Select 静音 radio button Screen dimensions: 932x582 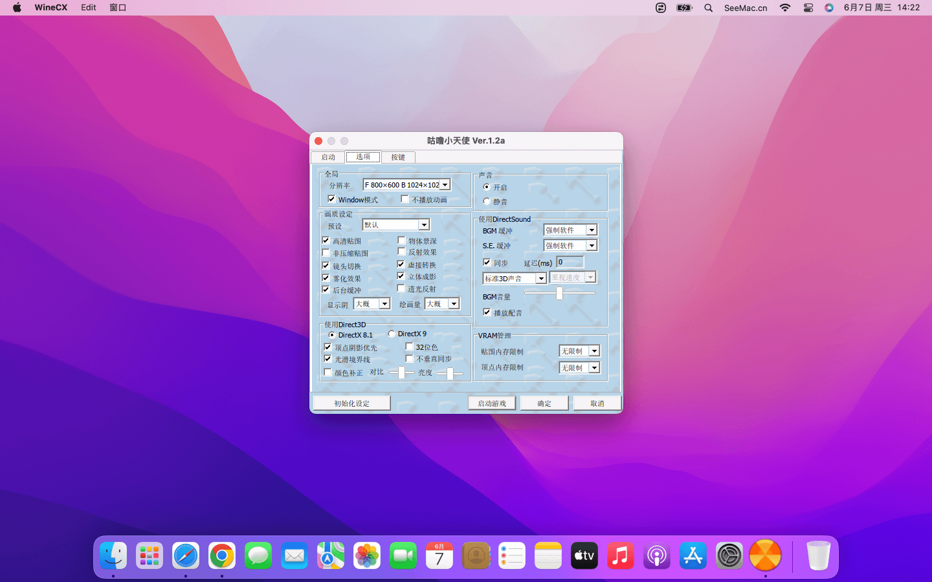(x=487, y=202)
